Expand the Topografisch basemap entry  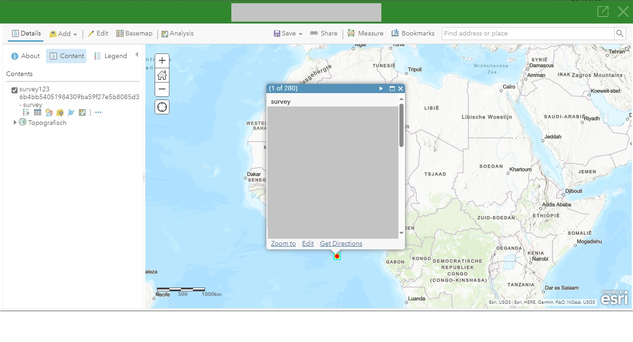(x=14, y=123)
